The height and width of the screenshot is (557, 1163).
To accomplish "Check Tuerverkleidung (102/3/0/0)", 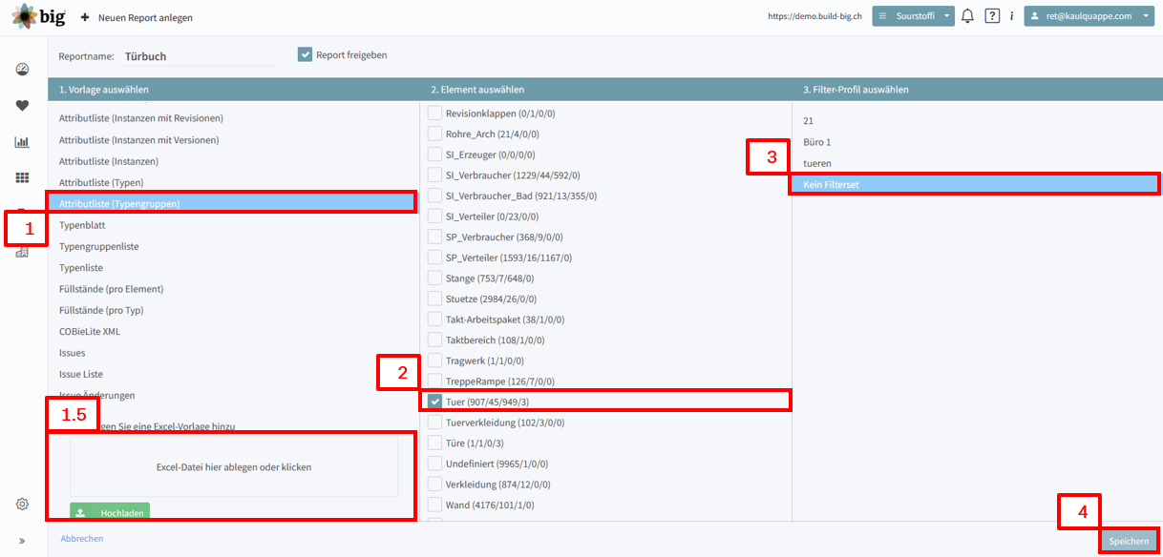I will click(x=434, y=423).
